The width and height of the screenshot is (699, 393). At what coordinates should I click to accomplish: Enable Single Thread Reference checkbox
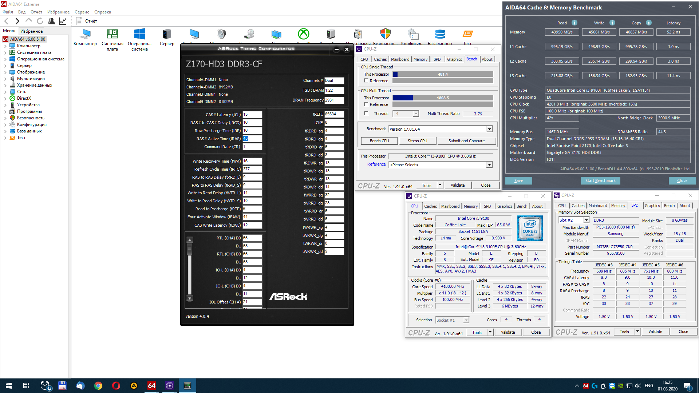pyautogui.click(x=366, y=81)
